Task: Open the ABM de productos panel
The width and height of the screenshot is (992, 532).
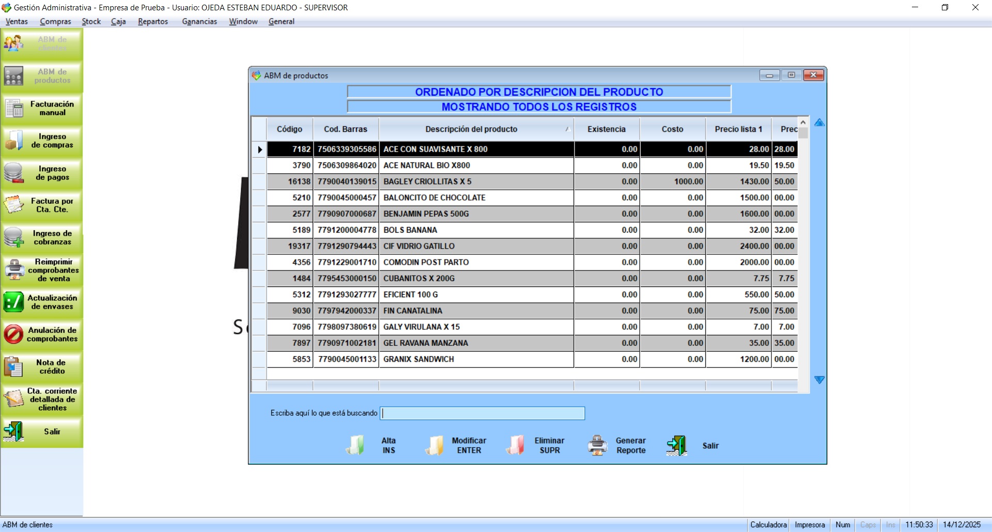Action: [41, 76]
